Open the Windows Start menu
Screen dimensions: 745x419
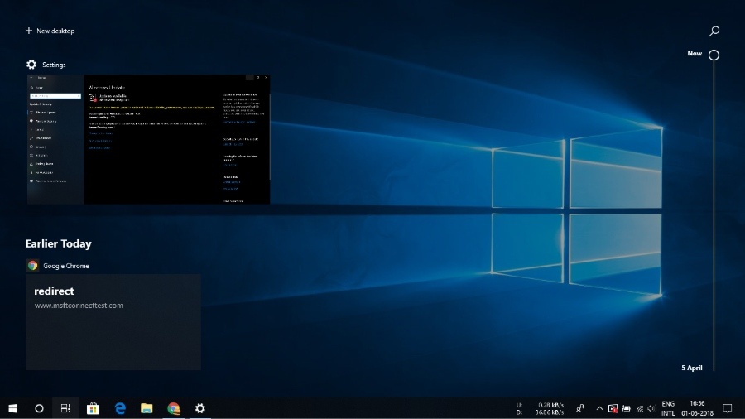13,408
